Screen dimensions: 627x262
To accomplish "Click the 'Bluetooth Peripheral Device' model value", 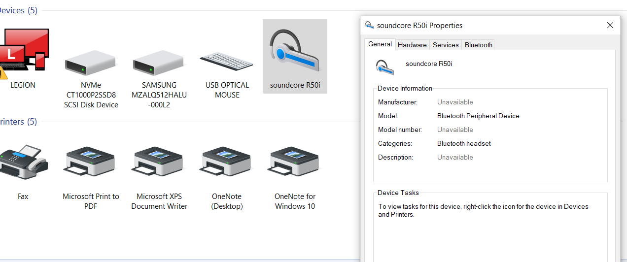I will pos(478,116).
